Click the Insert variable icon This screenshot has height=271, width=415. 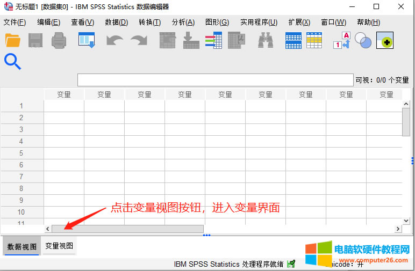pos(314,40)
